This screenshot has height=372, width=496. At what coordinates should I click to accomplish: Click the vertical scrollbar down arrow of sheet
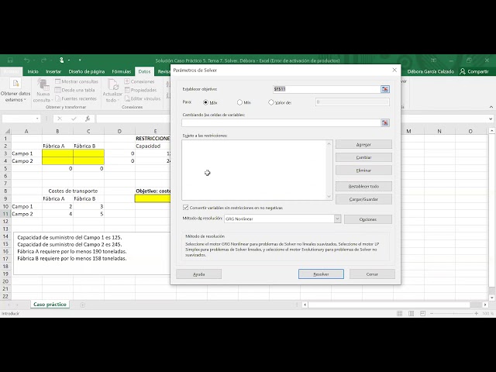491,298
